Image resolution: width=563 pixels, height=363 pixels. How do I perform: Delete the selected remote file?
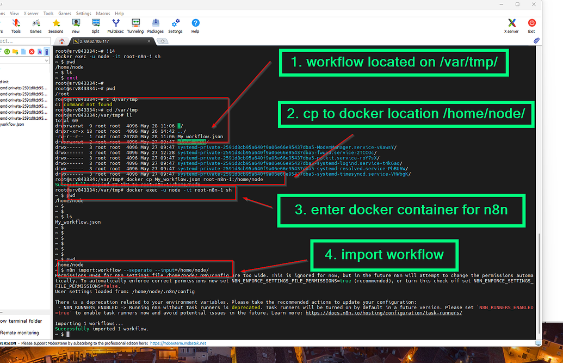point(31,51)
